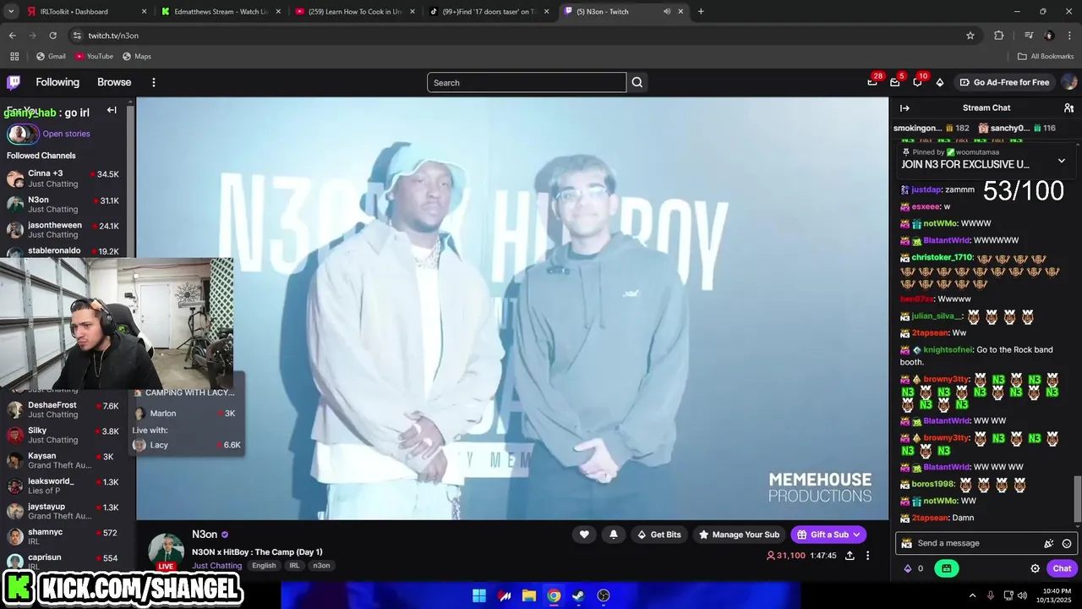Open the chat Community users icon

click(1068, 108)
